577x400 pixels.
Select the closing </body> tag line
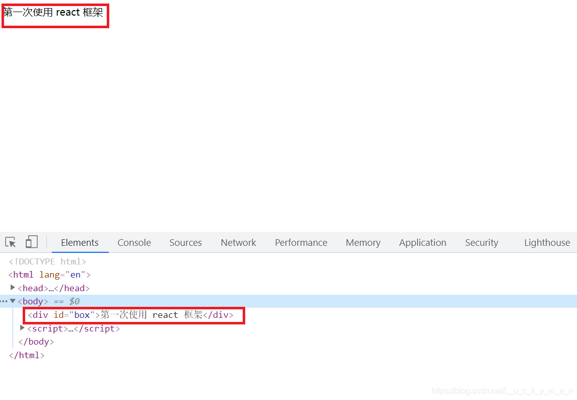point(36,342)
